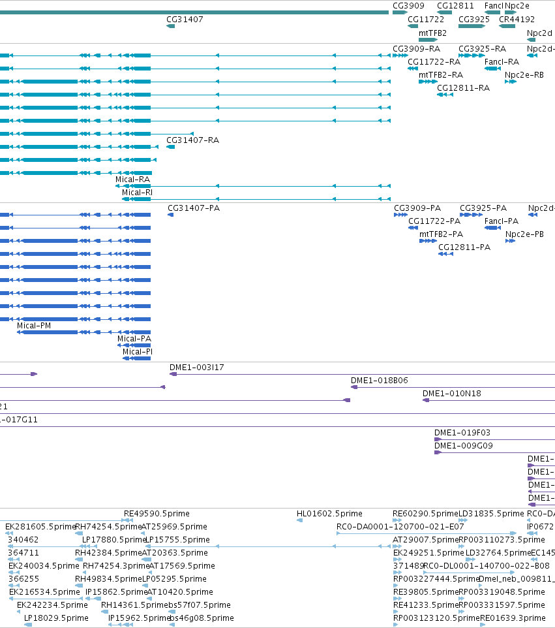
Task: Select the CG31407-PA protein feature
Action: tap(170, 215)
